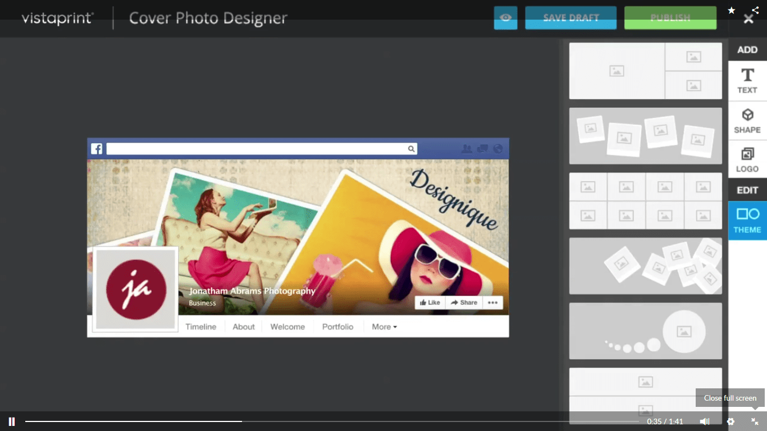Click the Facebook logo icon
Viewport: 767px width, 431px height.
(97, 149)
